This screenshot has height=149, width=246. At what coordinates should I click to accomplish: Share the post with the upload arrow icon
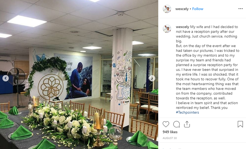point(187,124)
